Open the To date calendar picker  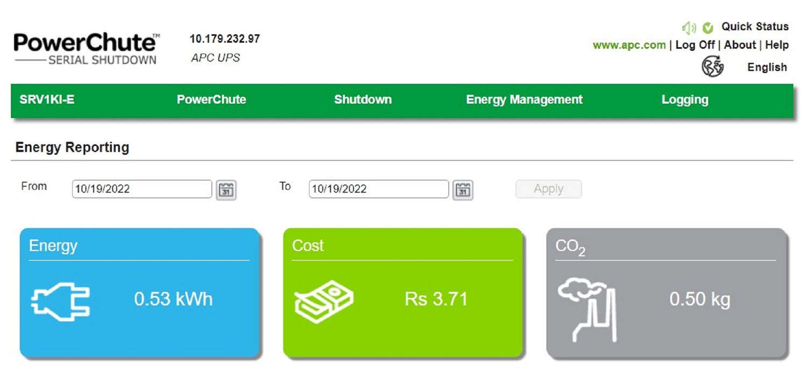click(x=463, y=190)
